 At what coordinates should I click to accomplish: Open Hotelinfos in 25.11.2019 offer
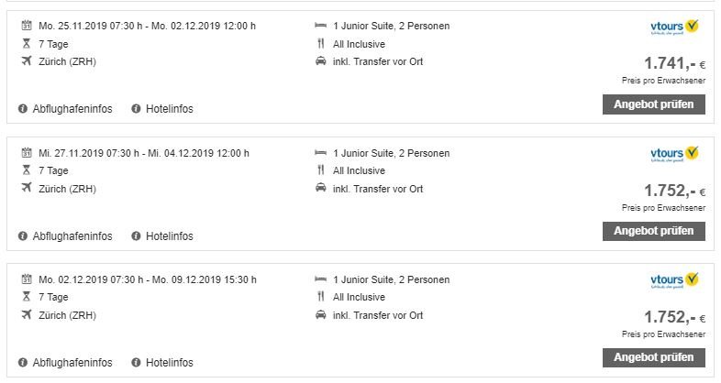(169, 109)
